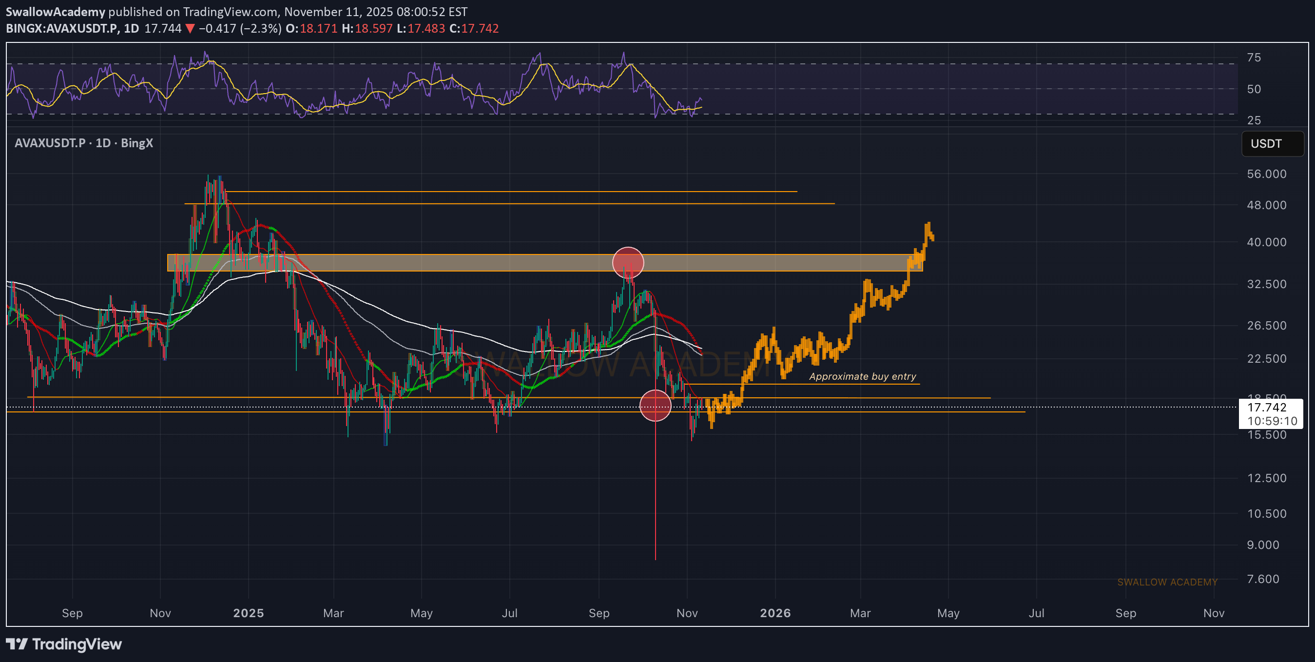
Task: Click the SWALLOW ACADEMY watermark text
Action: click(1167, 582)
